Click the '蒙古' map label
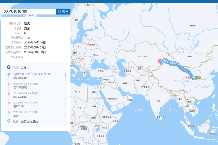This screenshot has height=145, width=218. click(190, 56)
